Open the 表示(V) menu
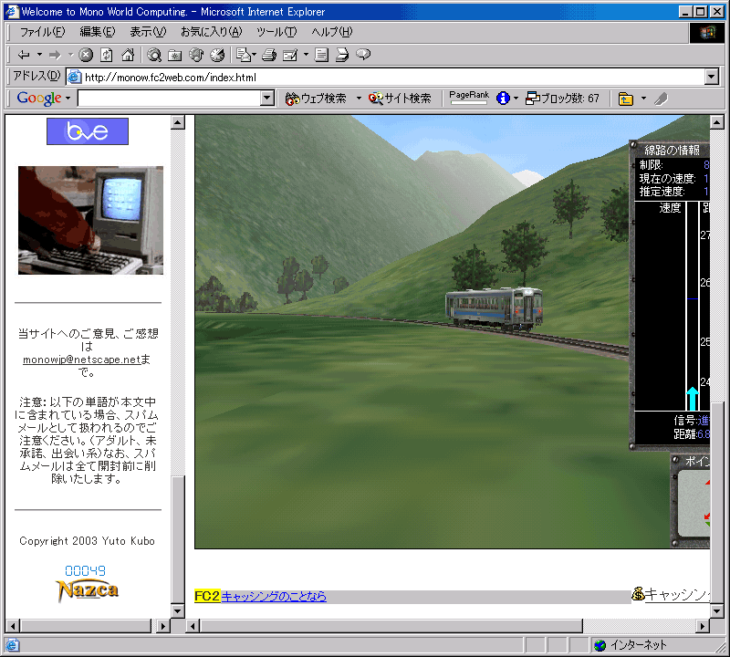The width and height of the screenshot is (730, 657). click(x=148, y=32)
